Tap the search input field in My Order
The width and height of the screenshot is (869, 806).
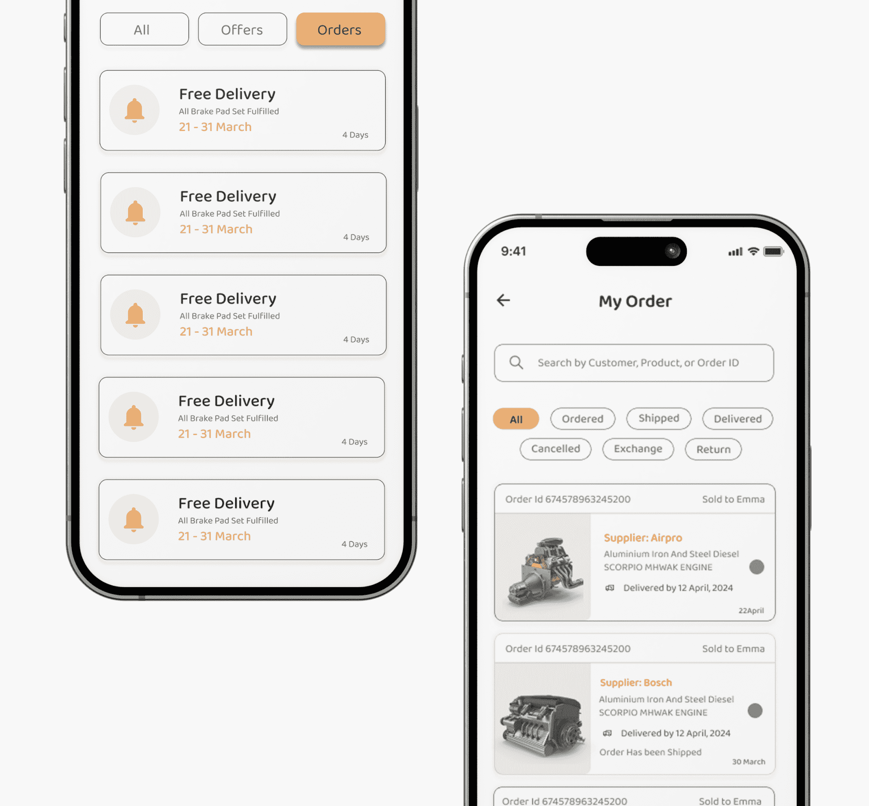tap(635, 362)
